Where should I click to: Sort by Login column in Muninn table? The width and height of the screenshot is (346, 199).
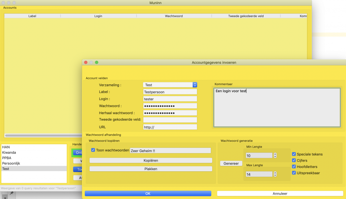[98, 16]
